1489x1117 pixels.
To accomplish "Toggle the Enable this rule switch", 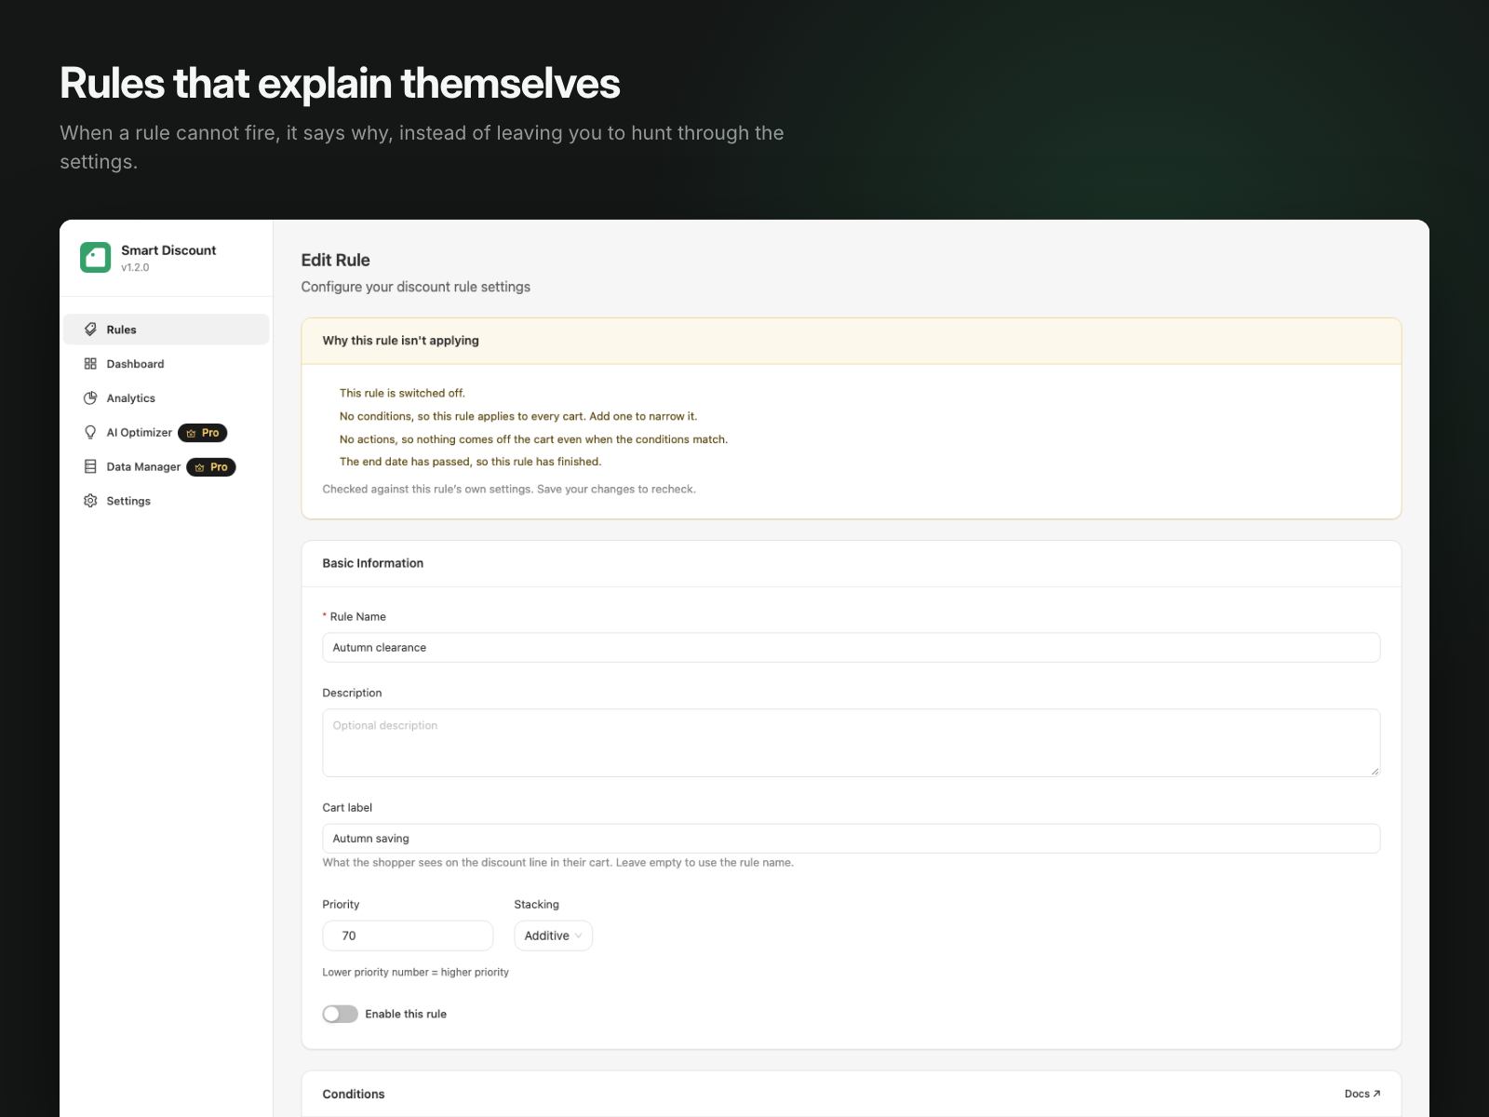I will tap(340, 1014).
